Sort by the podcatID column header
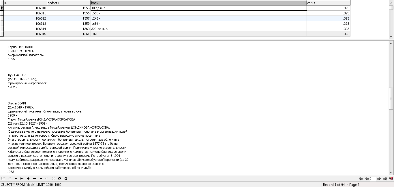 click(69, 3)
